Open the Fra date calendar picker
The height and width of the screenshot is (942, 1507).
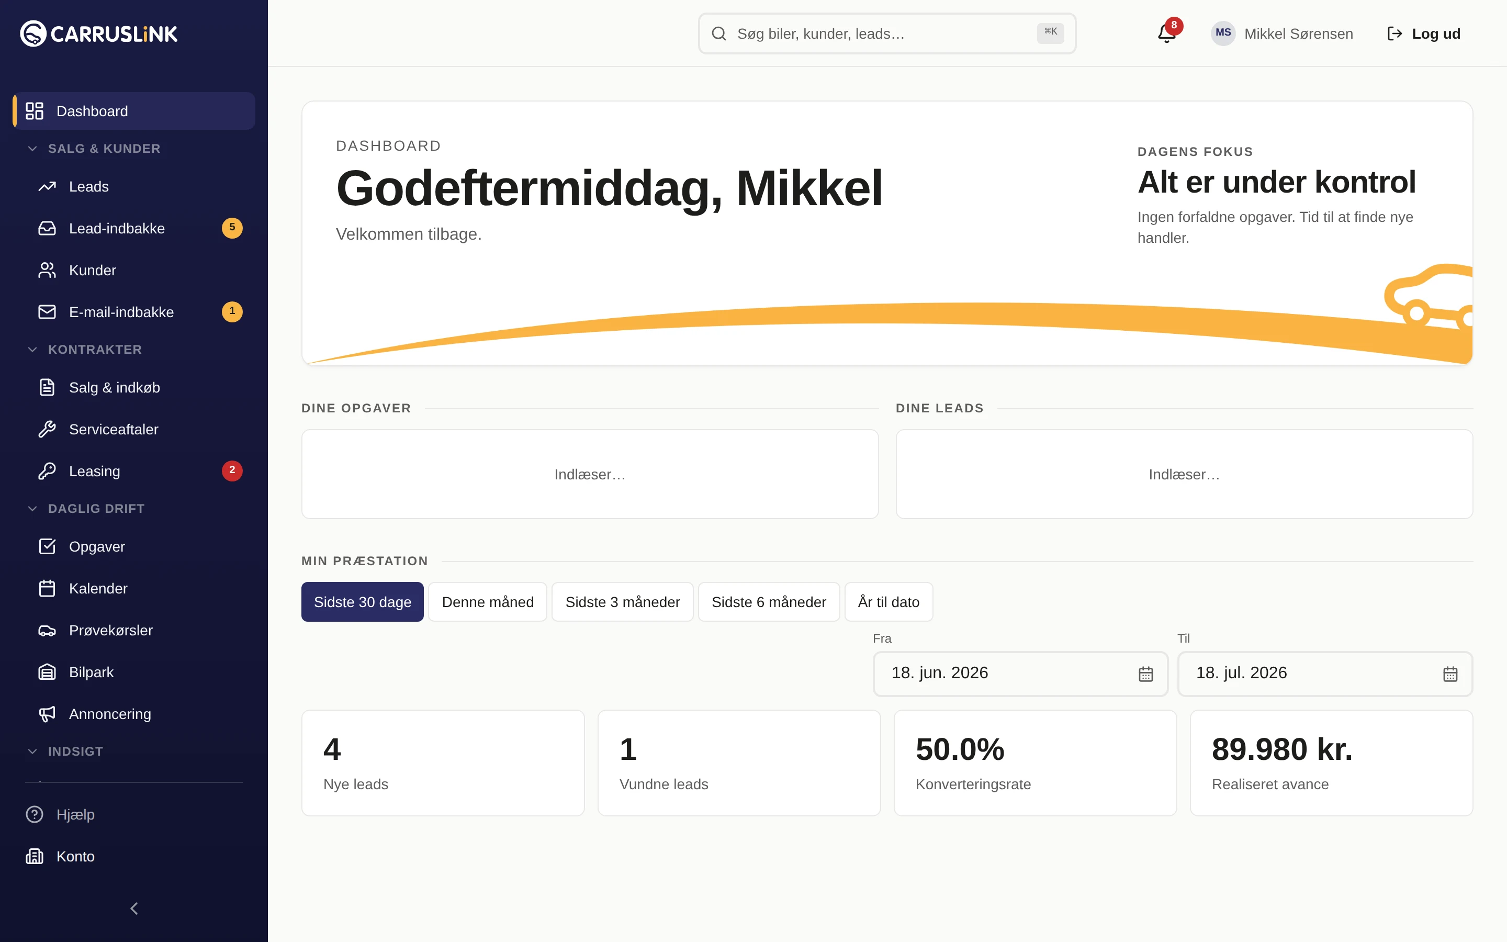[1145, 674]
